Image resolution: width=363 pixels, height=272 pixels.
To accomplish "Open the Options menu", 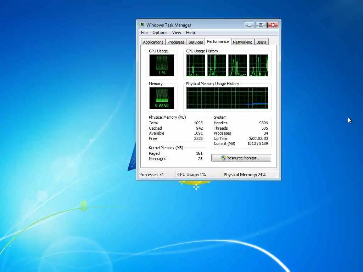I will 160,33.
